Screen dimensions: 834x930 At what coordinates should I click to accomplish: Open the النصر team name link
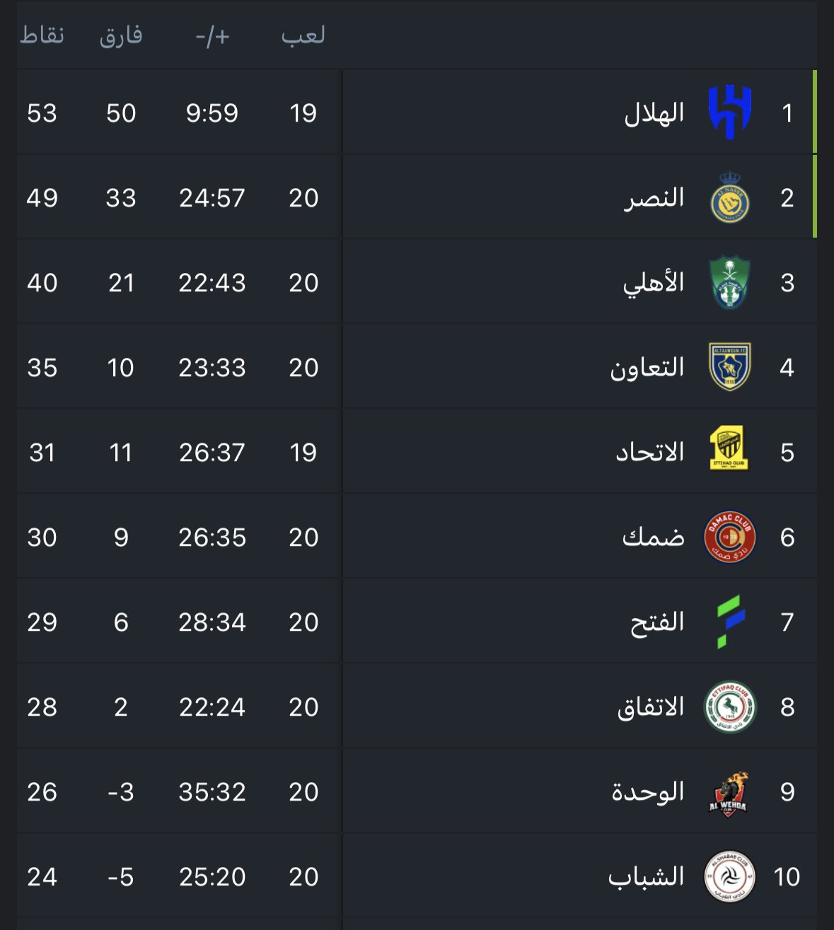(x=654, y=198)
